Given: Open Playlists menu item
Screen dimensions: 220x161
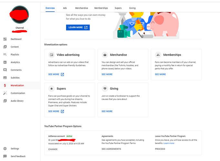Looking at the screenshot, I should [15, 54].
